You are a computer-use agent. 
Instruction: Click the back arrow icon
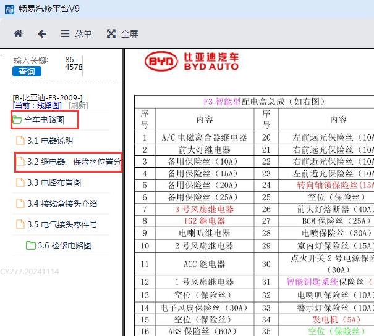click(42, 34)
